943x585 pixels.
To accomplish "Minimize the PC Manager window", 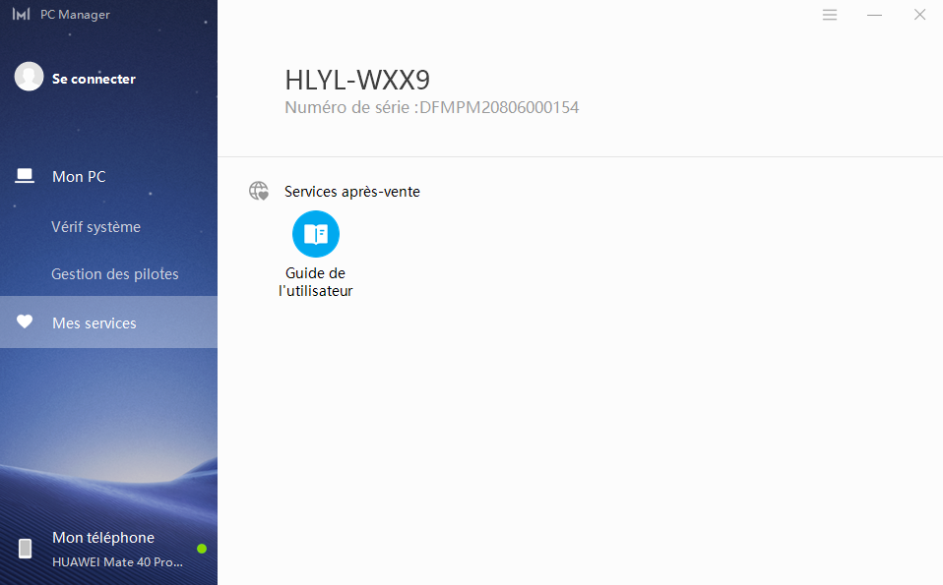I will [x=874, y=15].
